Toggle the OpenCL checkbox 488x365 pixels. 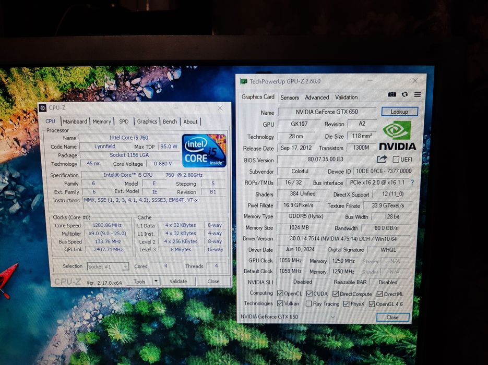(280, 294)
